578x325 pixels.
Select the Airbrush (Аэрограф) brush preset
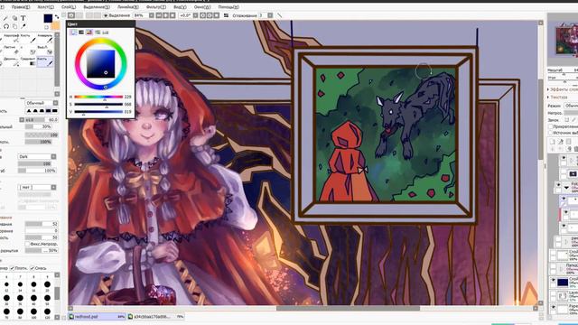[12, 38]
